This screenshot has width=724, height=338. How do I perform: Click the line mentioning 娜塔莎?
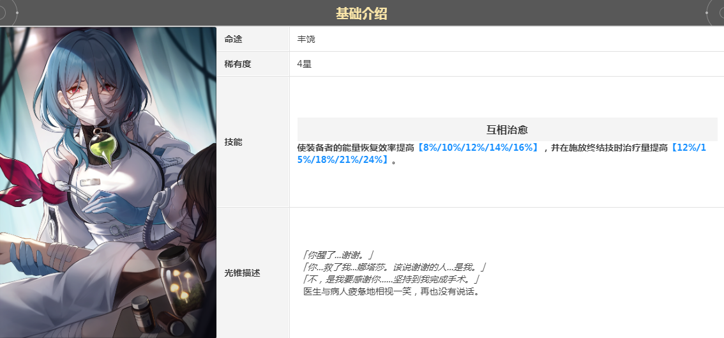[x=395, y=267]
